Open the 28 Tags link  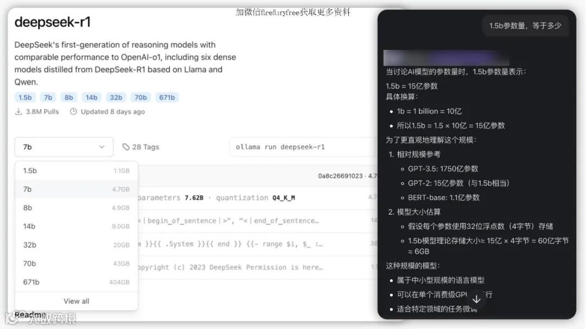141,147
